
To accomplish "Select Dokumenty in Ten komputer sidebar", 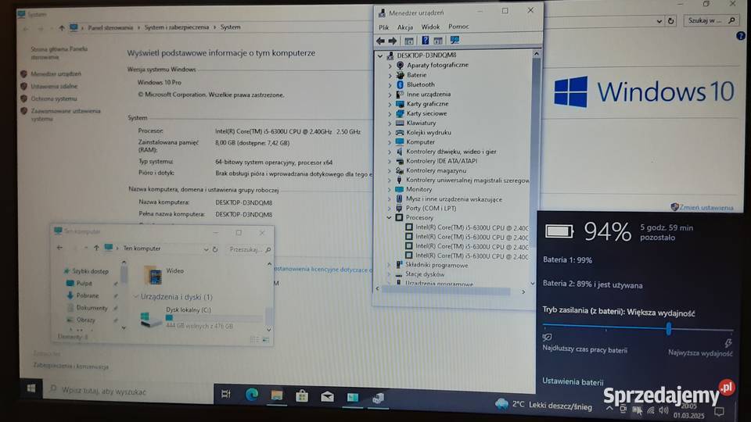I will [x=92, y=308].
